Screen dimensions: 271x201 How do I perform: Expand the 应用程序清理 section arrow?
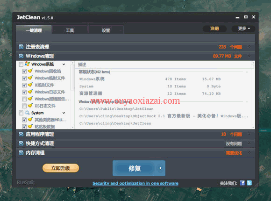249,134
